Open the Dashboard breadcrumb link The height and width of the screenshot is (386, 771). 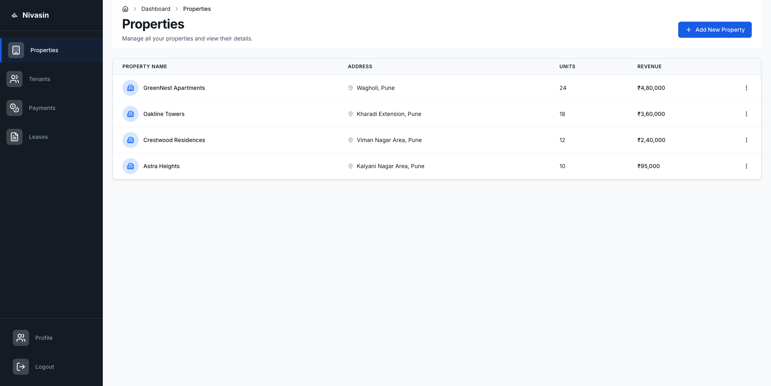tap(156, 8)
